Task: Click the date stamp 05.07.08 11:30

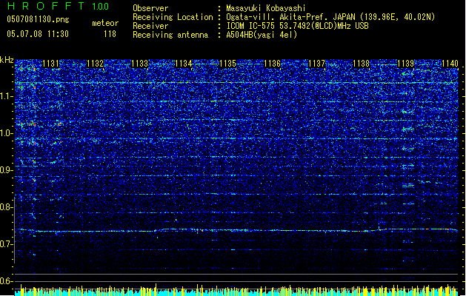Action: (x=38, y=34)
